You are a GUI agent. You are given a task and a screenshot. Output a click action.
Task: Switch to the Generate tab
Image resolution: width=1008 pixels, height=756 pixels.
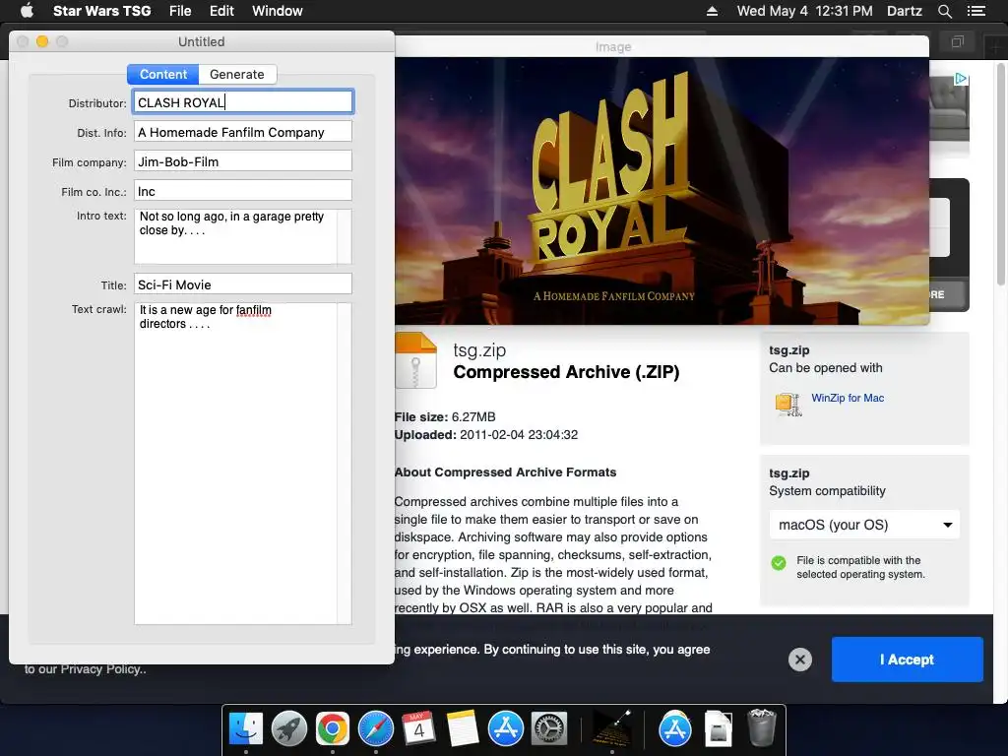click(237, 75)
